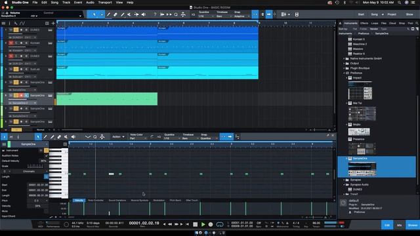Select the green SampleOne clip in arrangement
Screen dimensions: 420x236
pyautogui.click(x=107, y=99)
